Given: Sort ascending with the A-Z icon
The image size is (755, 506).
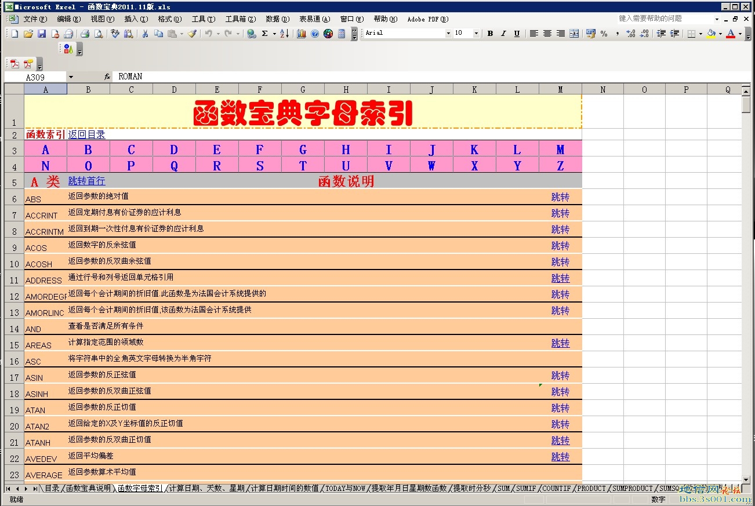Looking at the screenshot, I should [x=284, y=34].
